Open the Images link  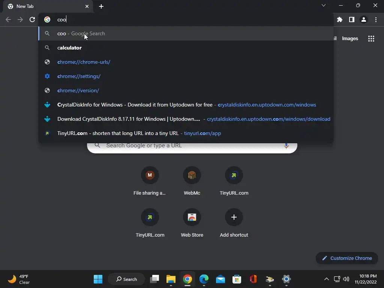[x=350, y=39]
